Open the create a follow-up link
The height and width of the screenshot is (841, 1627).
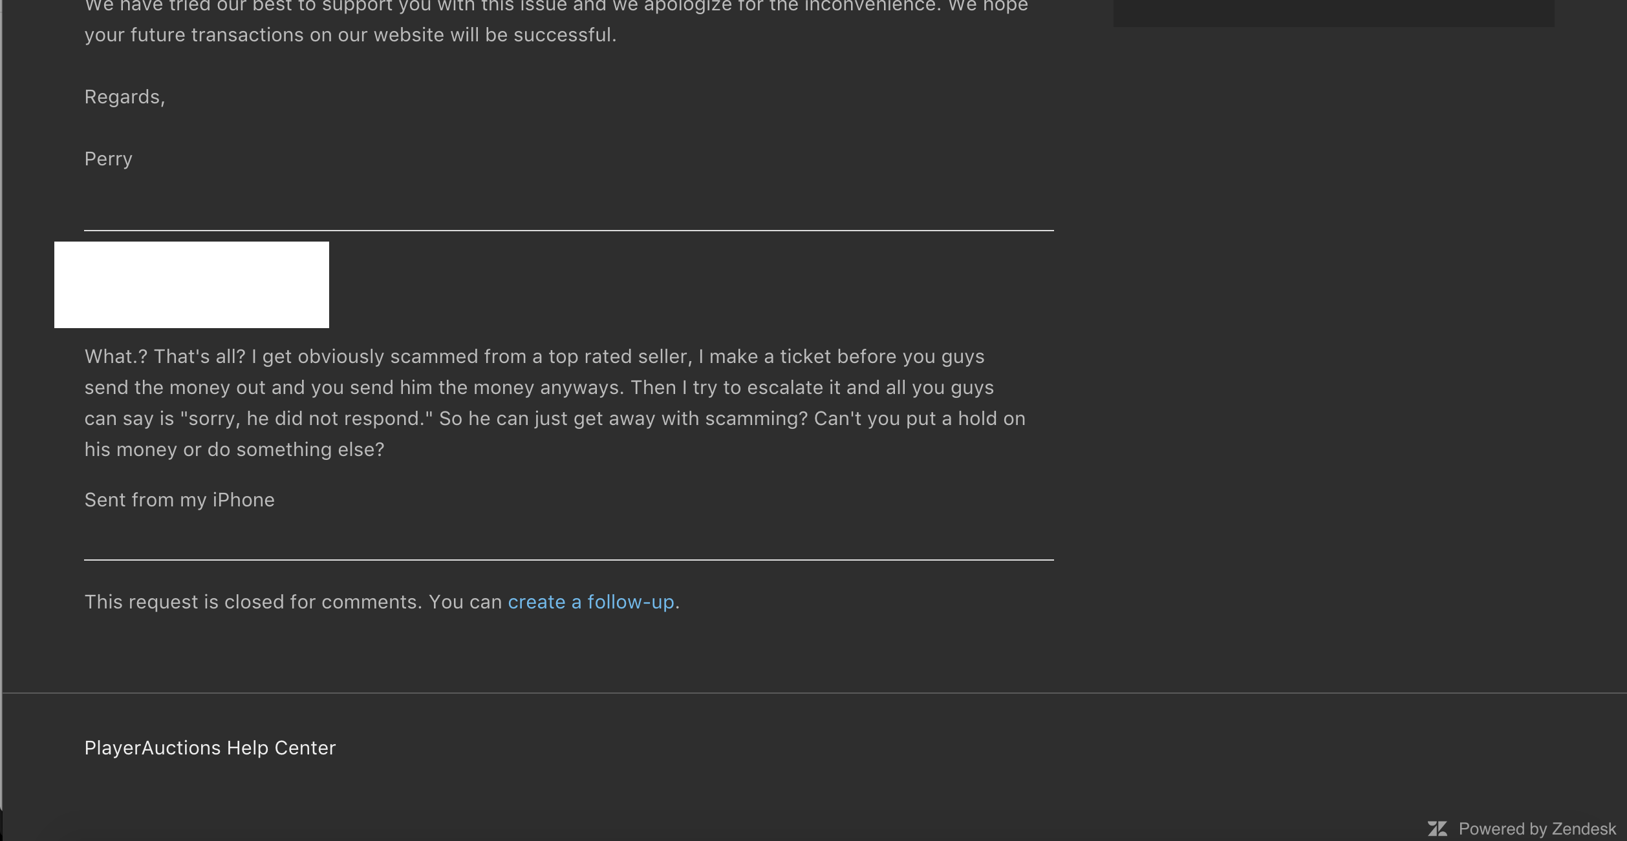tap(591, 602)
